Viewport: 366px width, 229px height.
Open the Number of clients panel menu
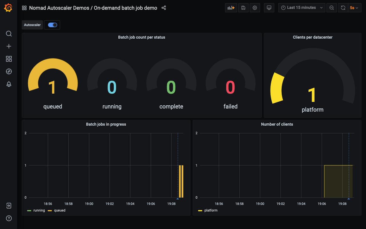[277, 124]
